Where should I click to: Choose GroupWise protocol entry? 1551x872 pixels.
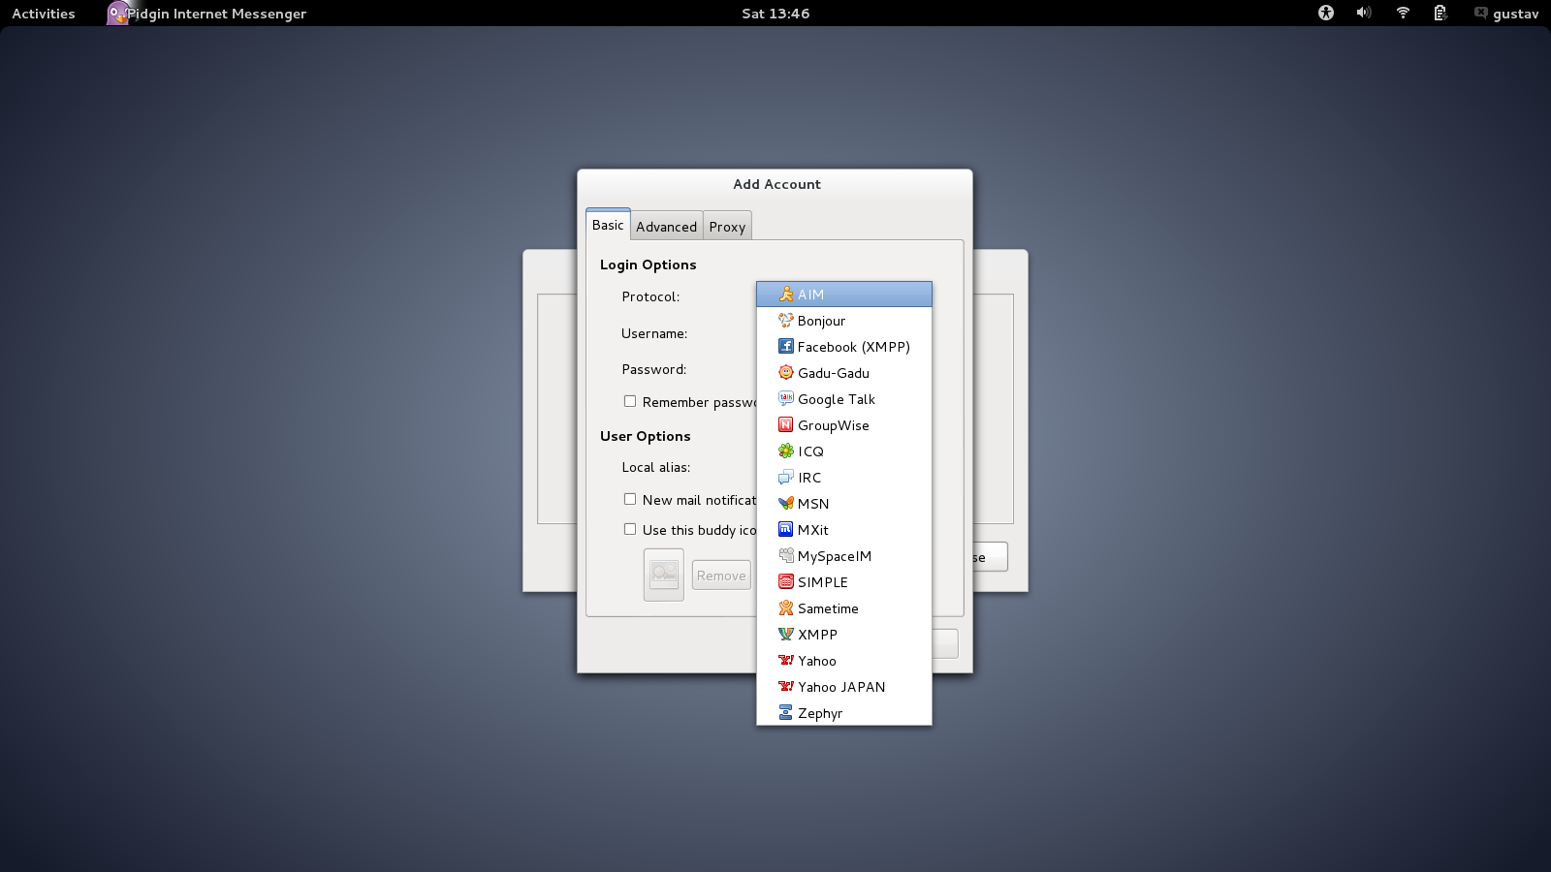(x=844, y=424)
